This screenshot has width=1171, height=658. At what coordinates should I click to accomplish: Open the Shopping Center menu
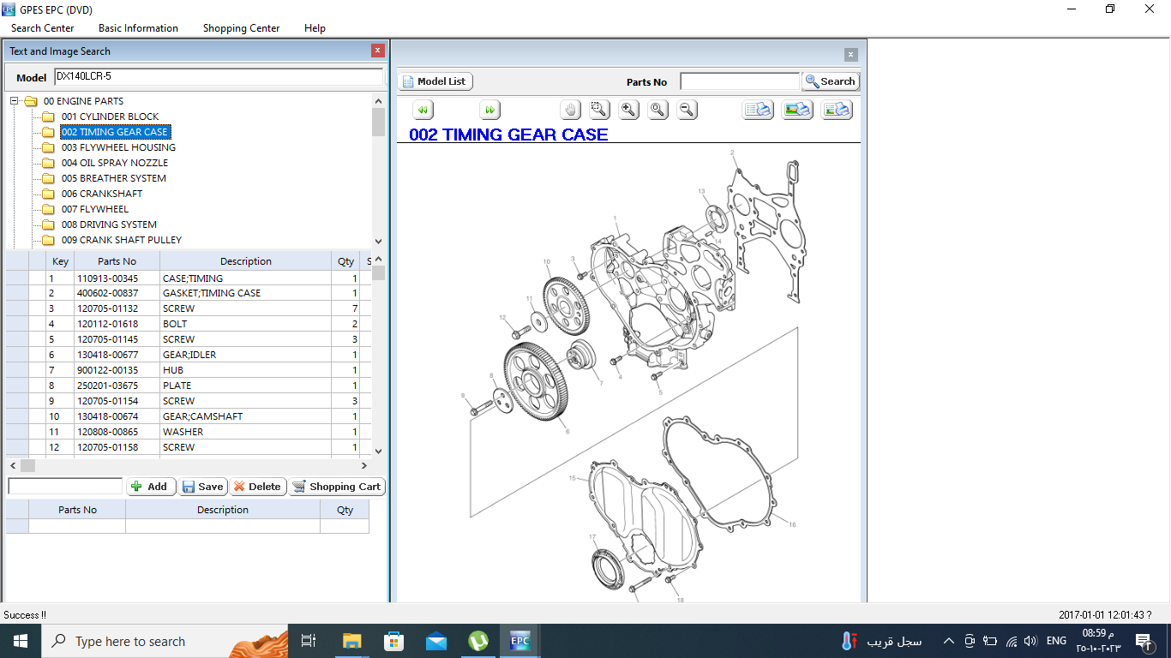pos(241,28)
